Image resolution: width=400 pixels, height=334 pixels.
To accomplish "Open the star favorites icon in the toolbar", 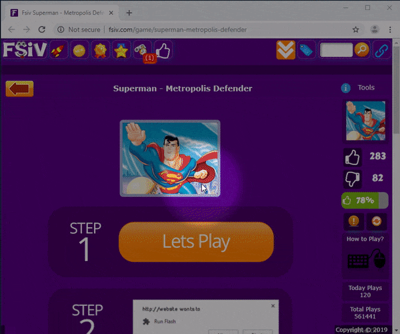I will point(121,50).
